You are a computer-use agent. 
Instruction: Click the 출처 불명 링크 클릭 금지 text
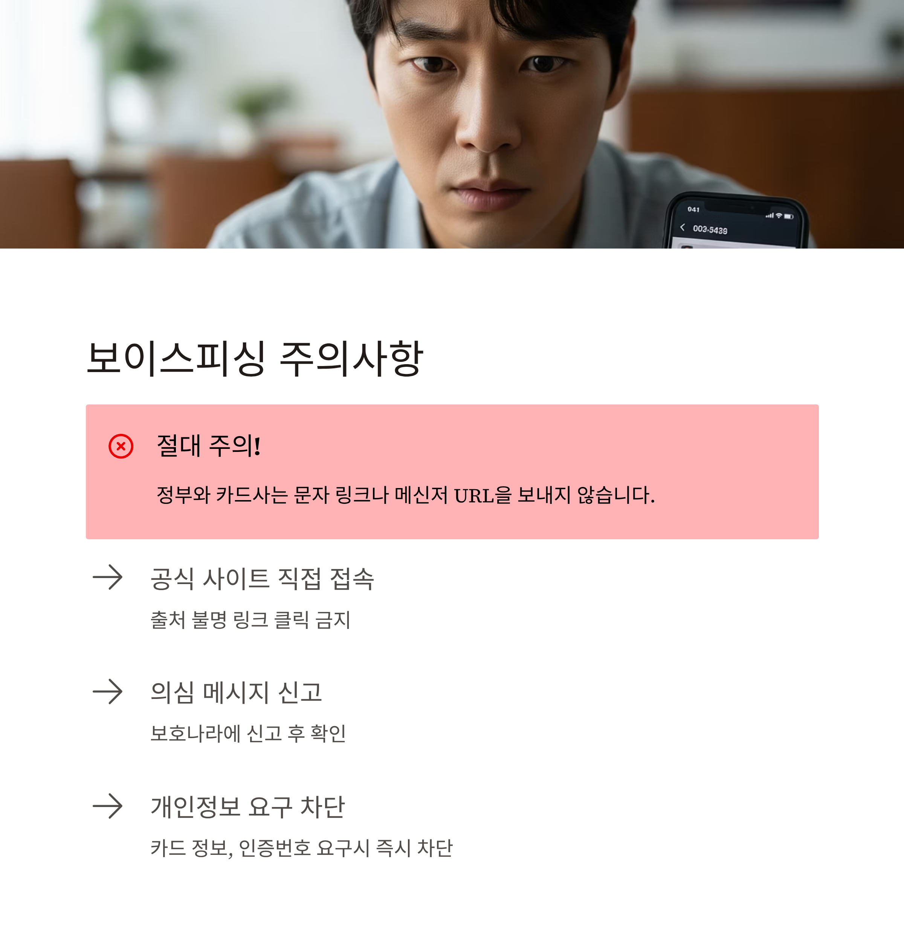(250, 619)
